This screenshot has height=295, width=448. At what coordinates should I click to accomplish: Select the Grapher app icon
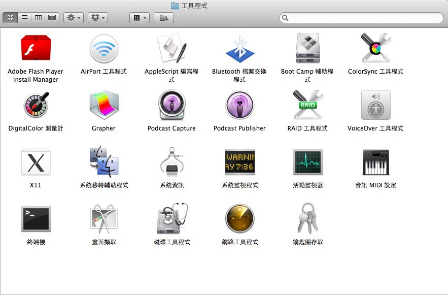point(104,105)
